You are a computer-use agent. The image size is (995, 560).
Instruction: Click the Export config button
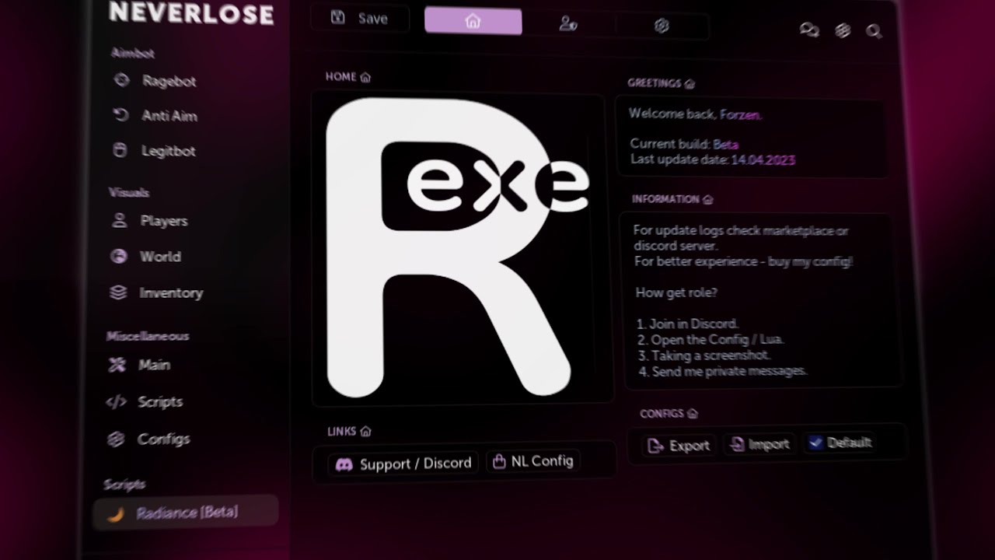(679, 446)
